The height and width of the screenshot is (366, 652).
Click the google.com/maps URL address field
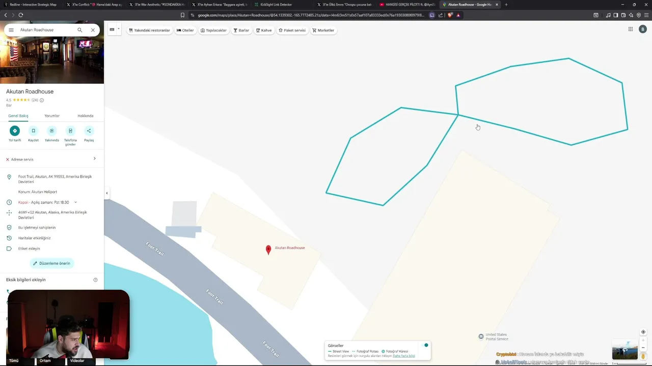[x=311, y=15]
